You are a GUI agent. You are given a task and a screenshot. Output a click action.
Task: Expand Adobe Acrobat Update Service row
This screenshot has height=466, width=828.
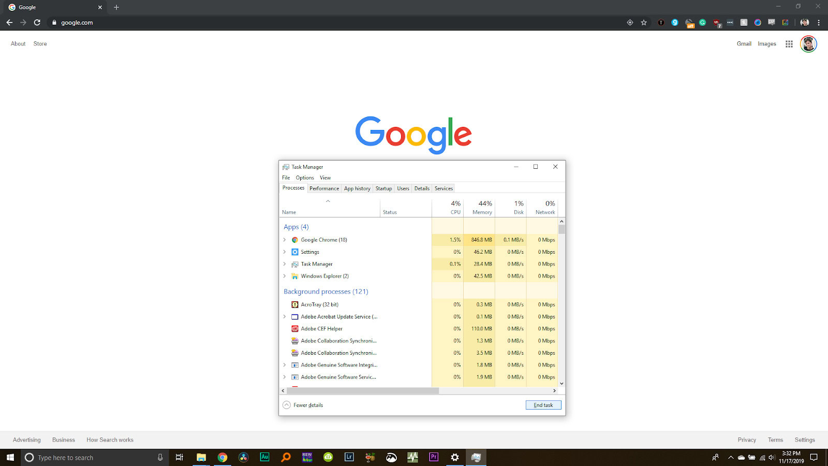pos(285,317)
